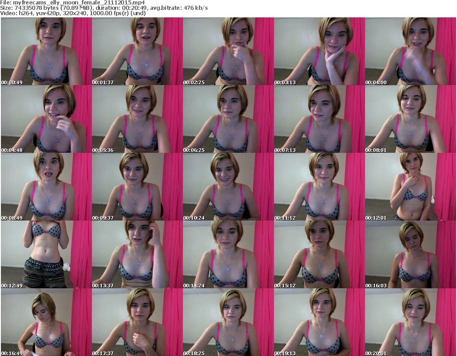Select the final thumbnail at 00:20:01
Image resolution: width=457 pixels, height=356 pixels.
pyautogui.click(x=410, y=322)
